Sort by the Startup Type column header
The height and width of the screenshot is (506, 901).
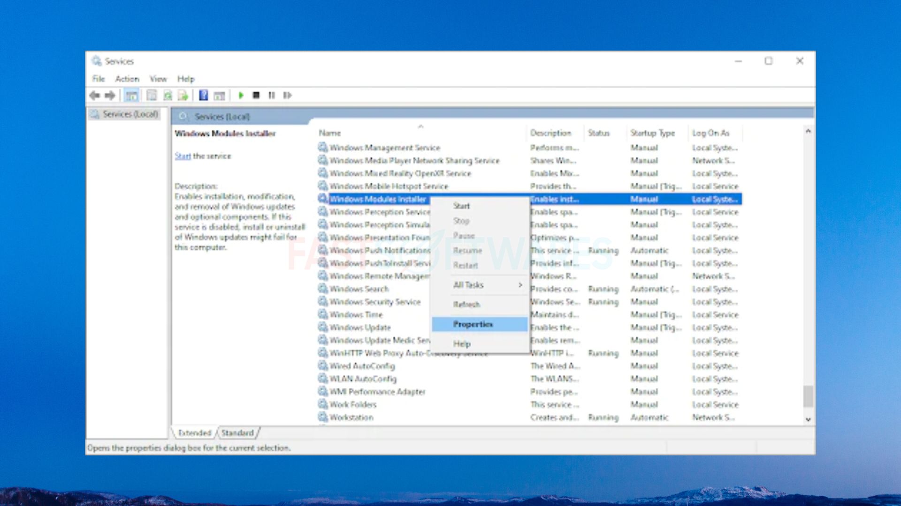point(657,133)
